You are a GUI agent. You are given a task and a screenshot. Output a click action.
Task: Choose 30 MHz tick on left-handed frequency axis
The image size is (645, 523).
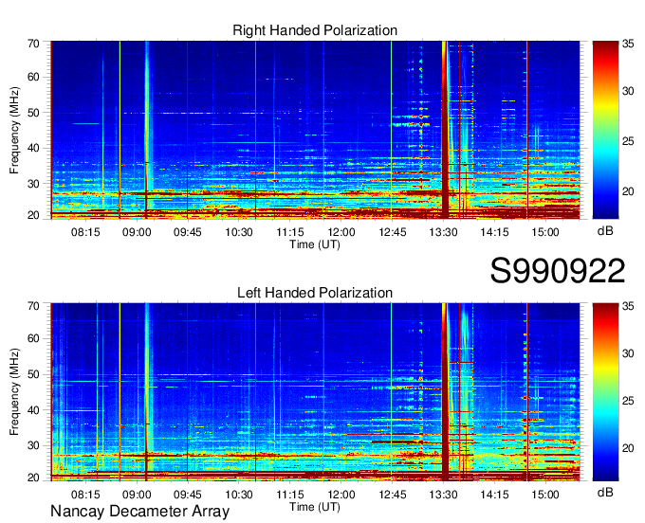pos(33,445)
